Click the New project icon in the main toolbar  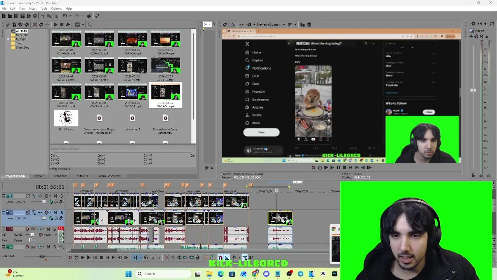[3, 16]
